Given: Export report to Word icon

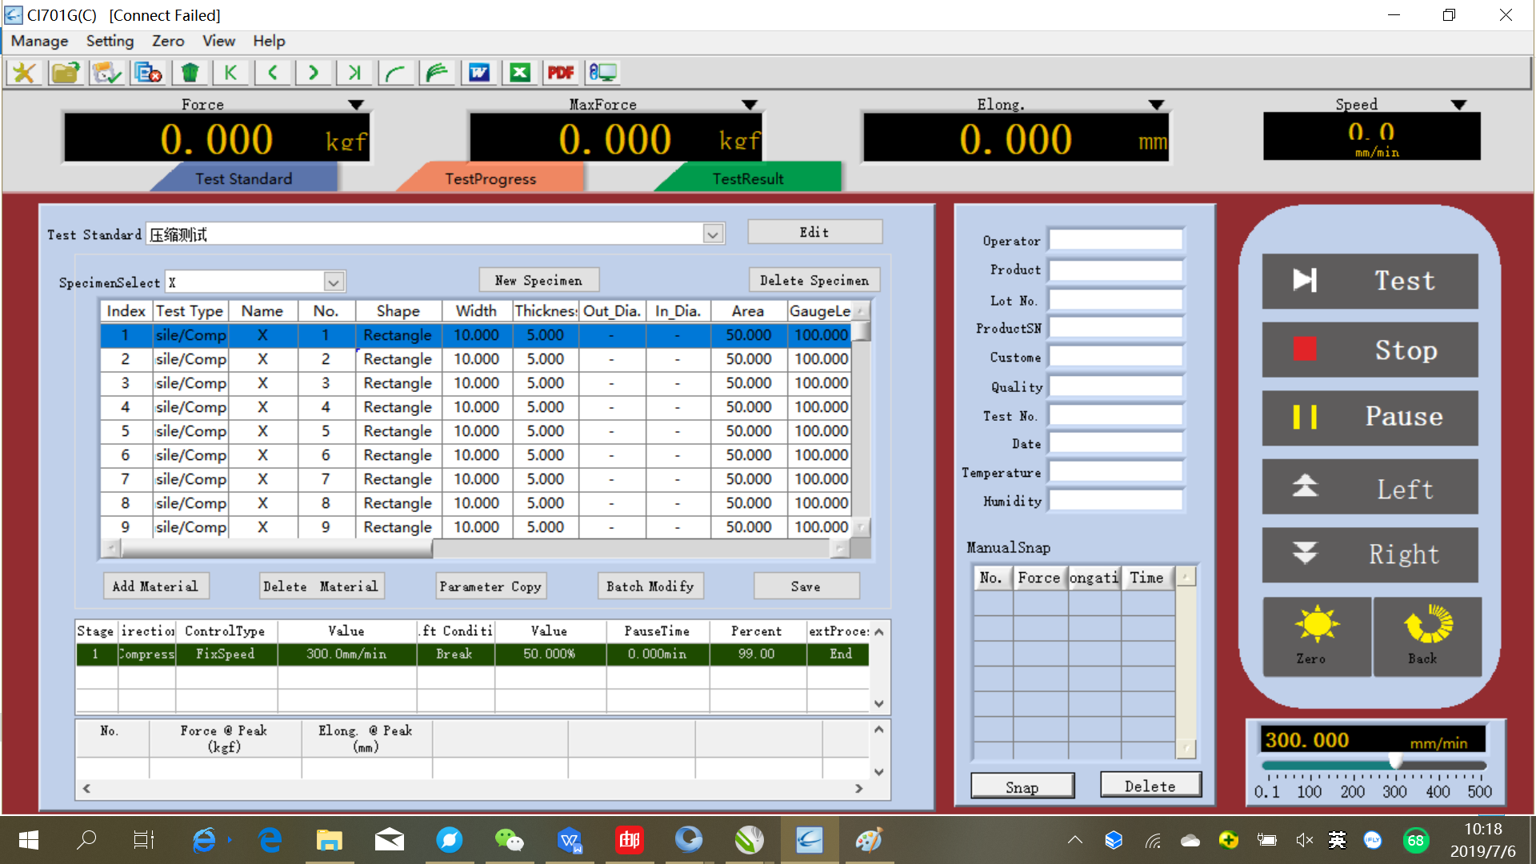Looking at the screenshot, I should click(478, 73).
